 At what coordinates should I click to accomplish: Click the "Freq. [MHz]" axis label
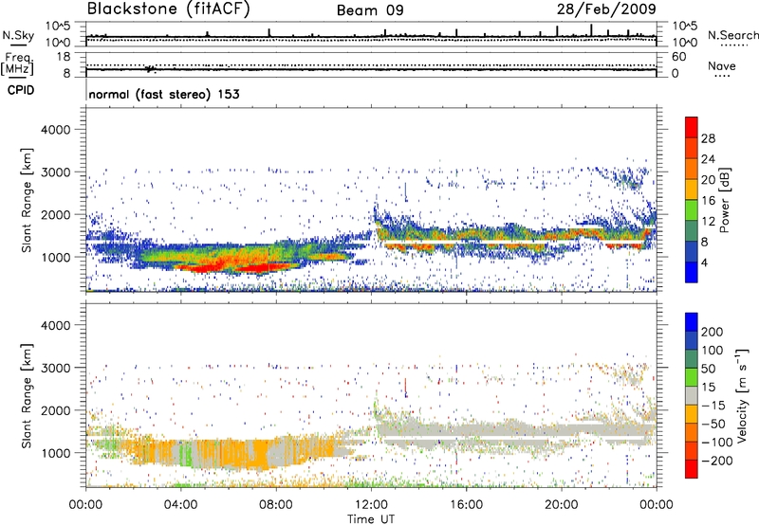(x=18, y=64)
